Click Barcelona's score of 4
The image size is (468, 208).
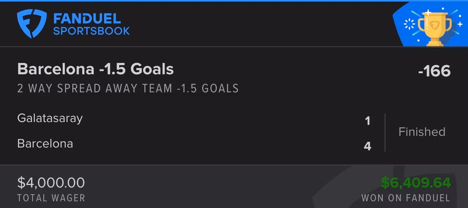[x=368, y=146]
